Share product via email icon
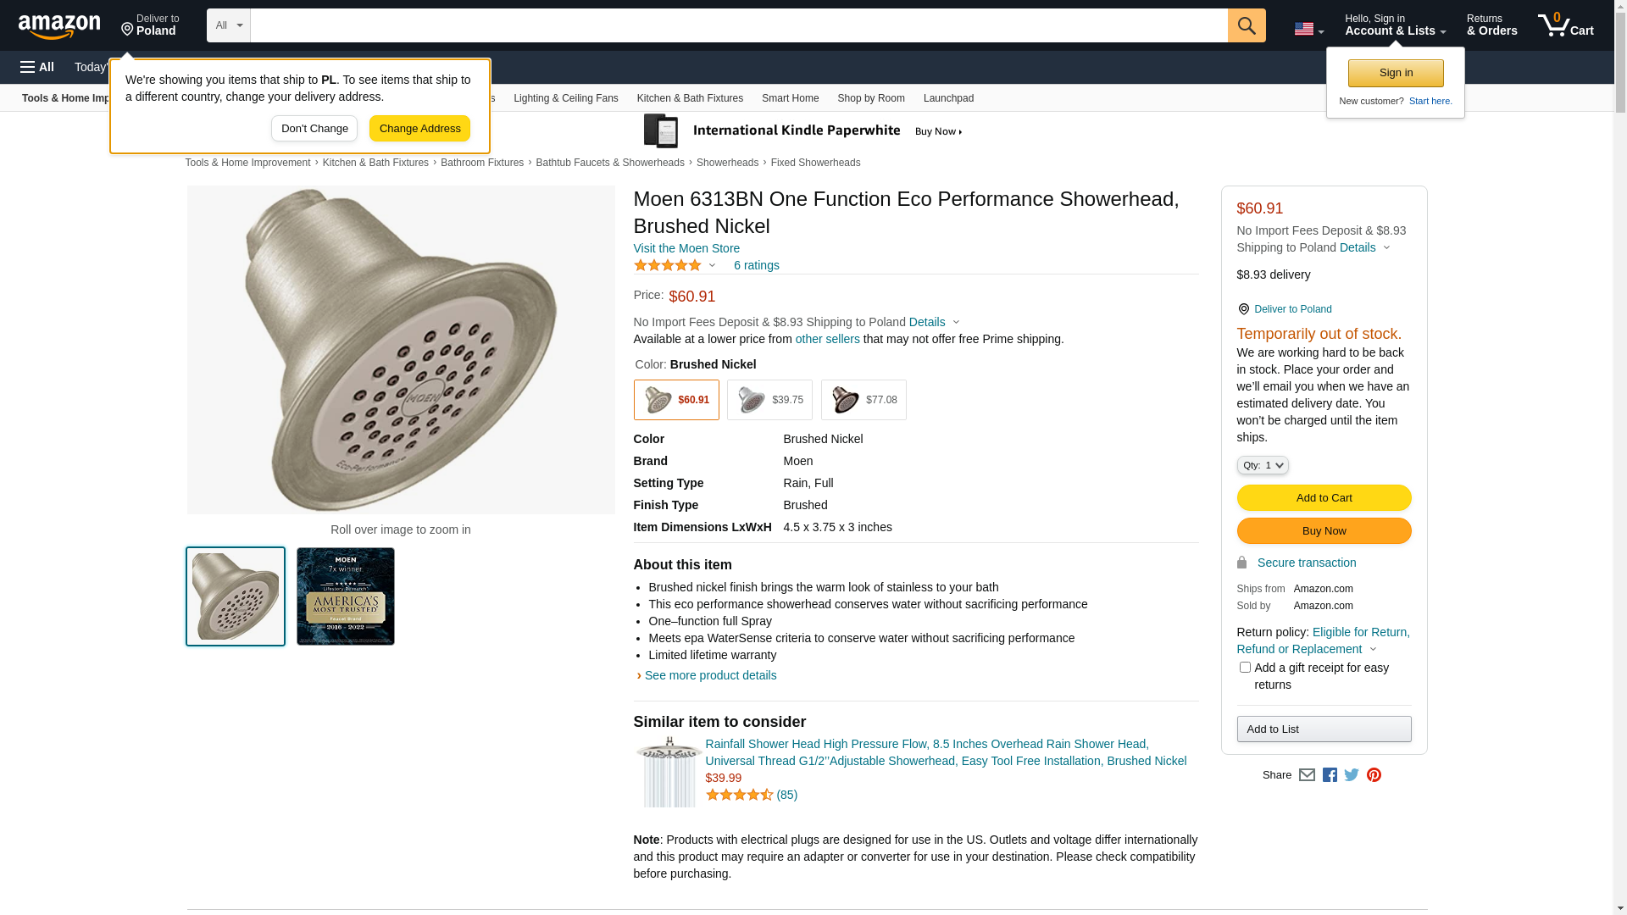 tap(1307, 775)
